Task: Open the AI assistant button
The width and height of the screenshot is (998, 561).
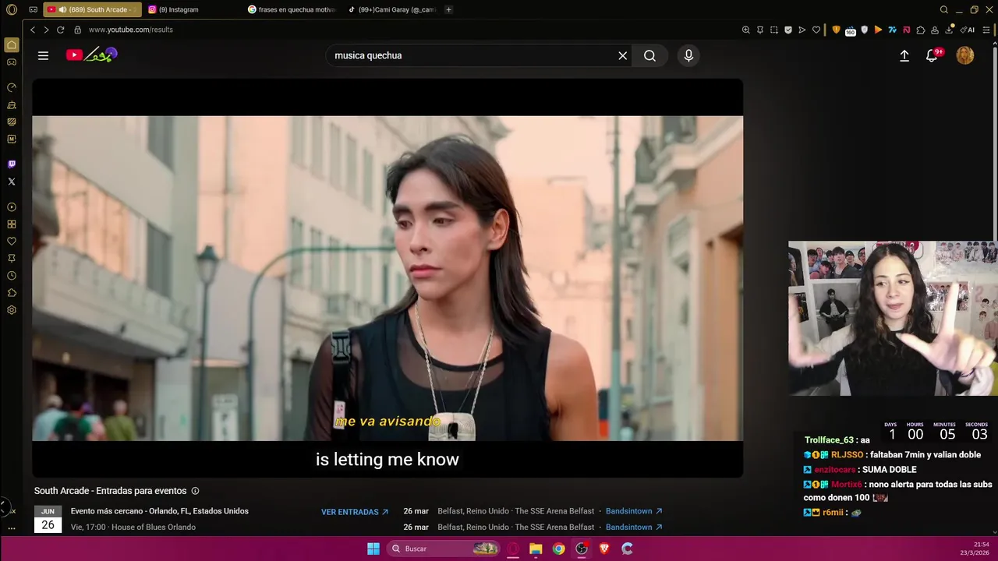Action: coord(968,30)
